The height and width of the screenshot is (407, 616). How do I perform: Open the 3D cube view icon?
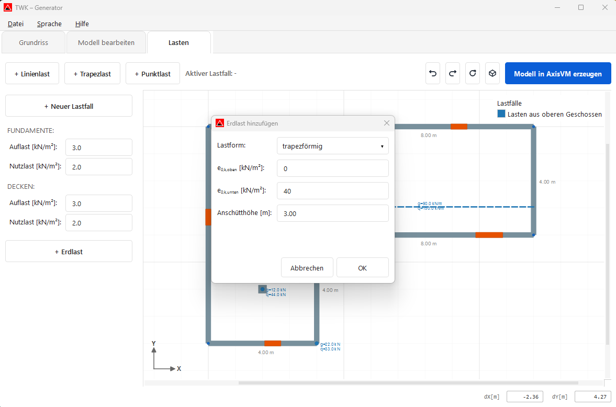[x=492, y=74]
